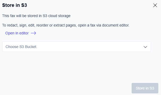Select the Choose S3 Bucket placeholder text
This screenshot has height=95, width=161.
pyautogui.click(x=21, y=47)
